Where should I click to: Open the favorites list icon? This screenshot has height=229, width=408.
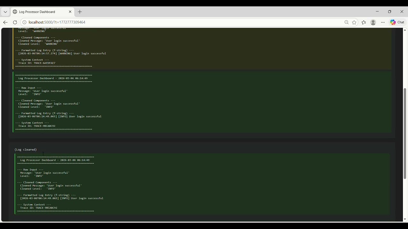pyautogui.click(x=364, y=22)
